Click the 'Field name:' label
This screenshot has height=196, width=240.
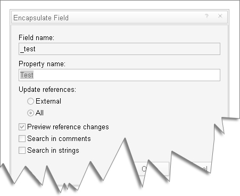[x=36, y=37]
